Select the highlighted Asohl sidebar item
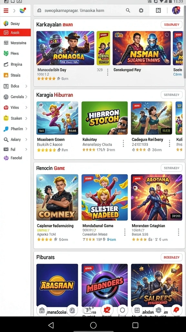 pyautogui.click(x=15, y=33)
